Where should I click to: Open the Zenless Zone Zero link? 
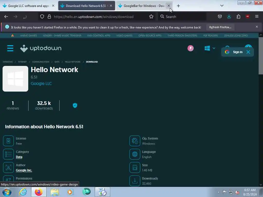coord(236,35)
